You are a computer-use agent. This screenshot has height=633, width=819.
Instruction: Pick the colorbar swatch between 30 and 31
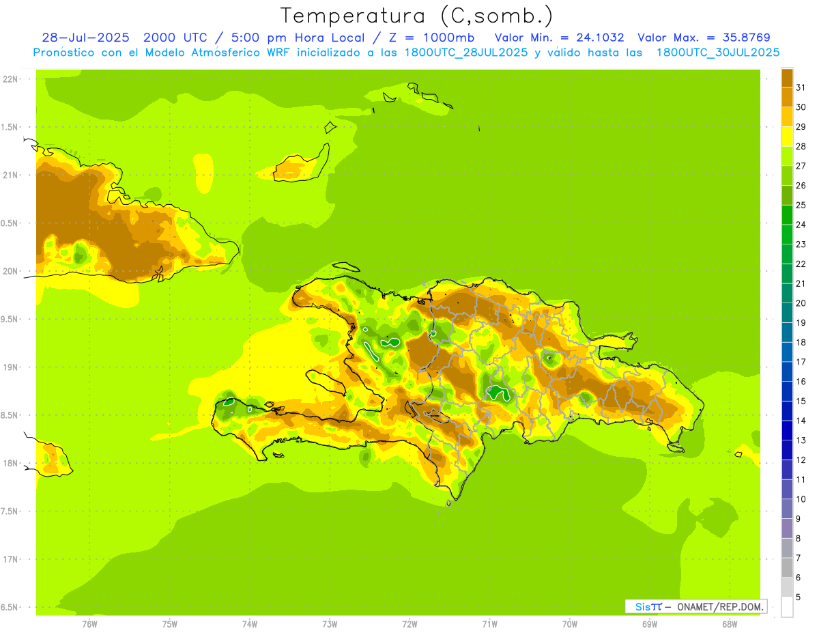pyautogui.click(x=787, y=97)
